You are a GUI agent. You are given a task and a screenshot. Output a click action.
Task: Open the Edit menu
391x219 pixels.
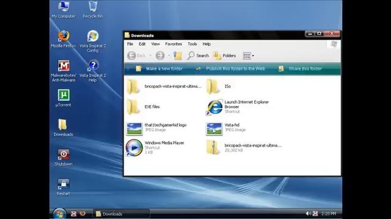point(142,44)
